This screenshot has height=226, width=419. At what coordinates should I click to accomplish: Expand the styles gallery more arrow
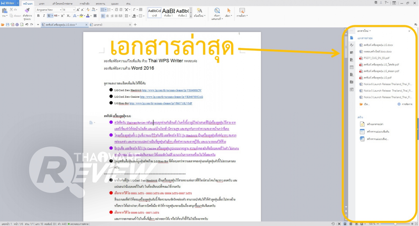coord(191,16)
